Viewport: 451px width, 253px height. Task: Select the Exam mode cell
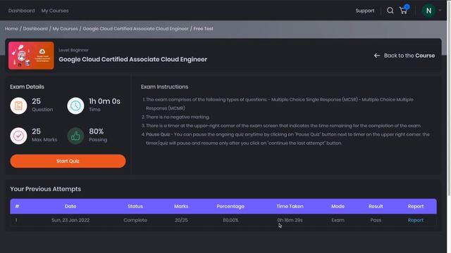click(338, 220)
